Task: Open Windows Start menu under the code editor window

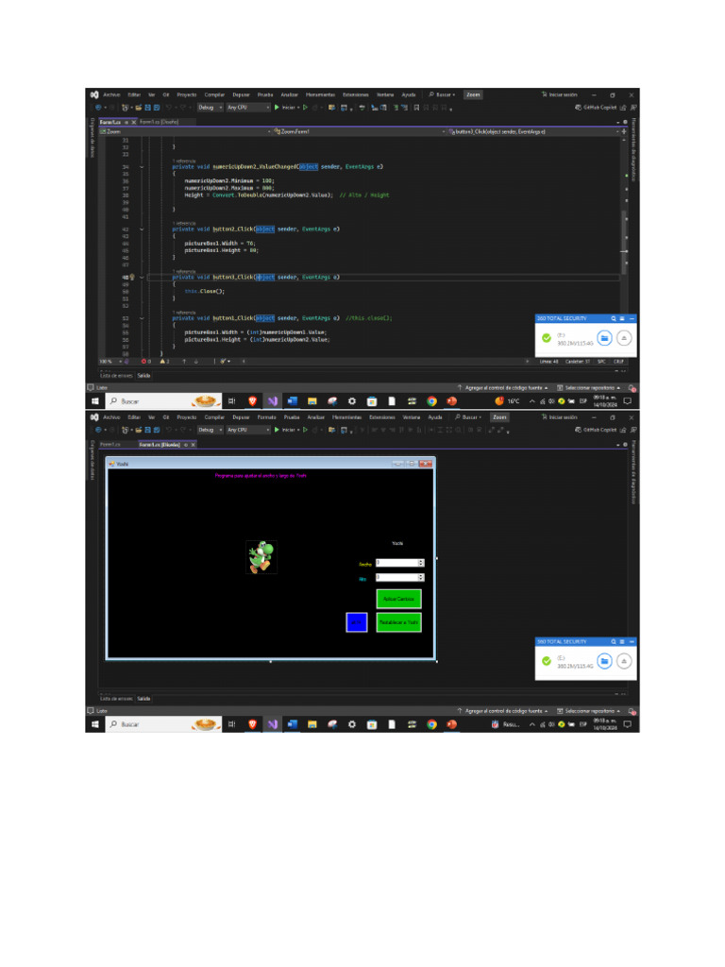Action: [x=95, y=401]
